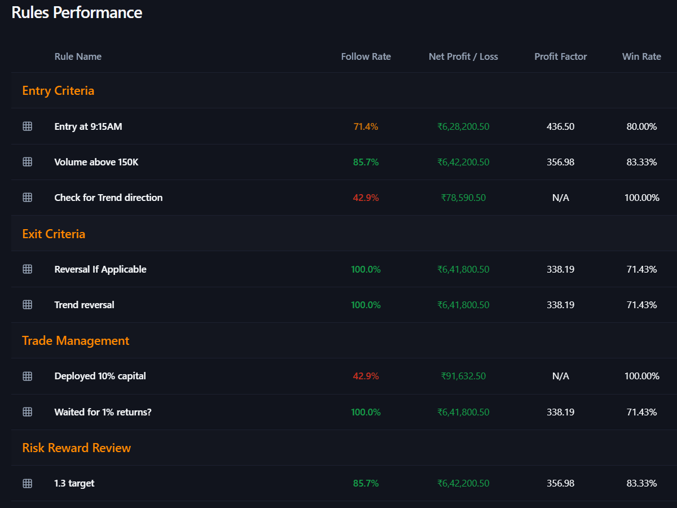Sort the table by Net Profit / Loss

click(463, 56)
